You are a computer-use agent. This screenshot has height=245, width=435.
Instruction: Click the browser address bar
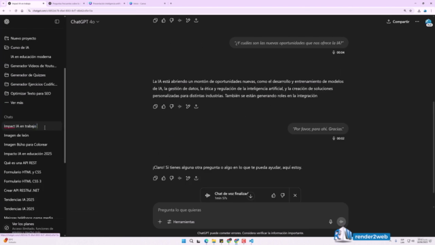click(x=213, y=11)
